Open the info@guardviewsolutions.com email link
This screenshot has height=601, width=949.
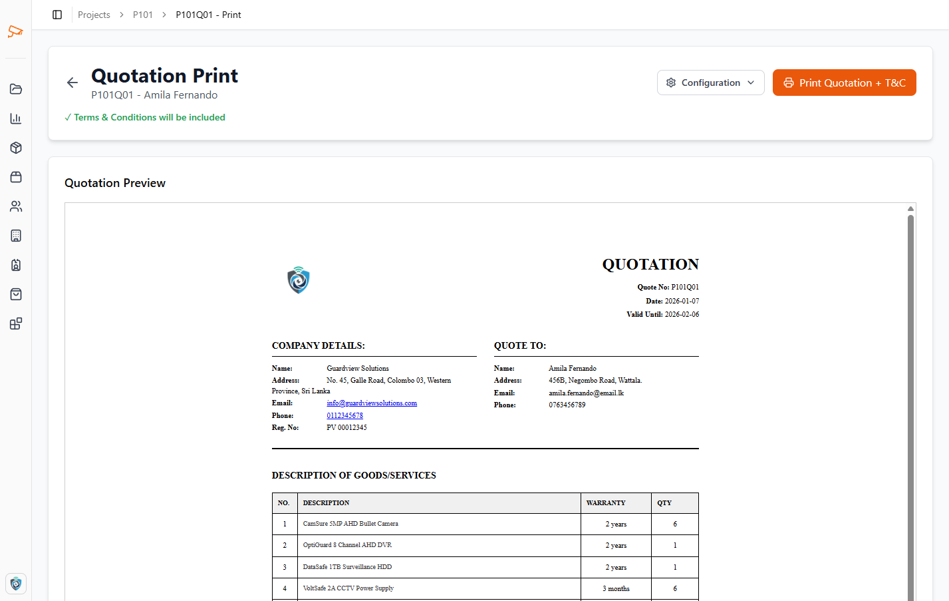[x=372, y=403]
